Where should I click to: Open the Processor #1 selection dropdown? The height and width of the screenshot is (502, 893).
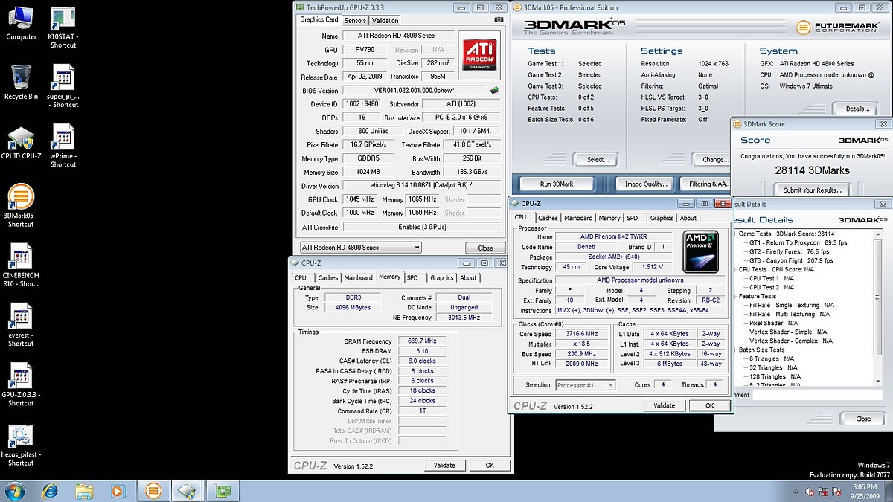(x=586, y=385)
